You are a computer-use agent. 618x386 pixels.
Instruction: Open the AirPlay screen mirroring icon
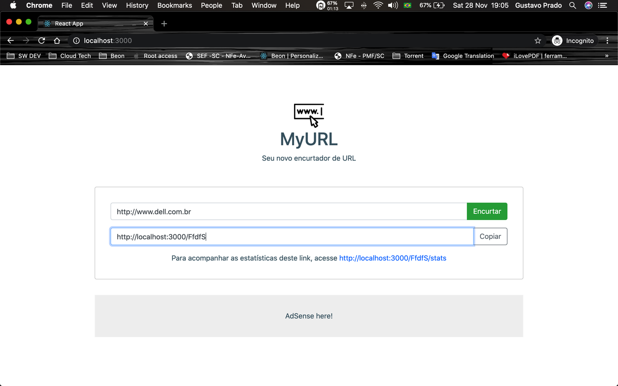coord(349,5)
